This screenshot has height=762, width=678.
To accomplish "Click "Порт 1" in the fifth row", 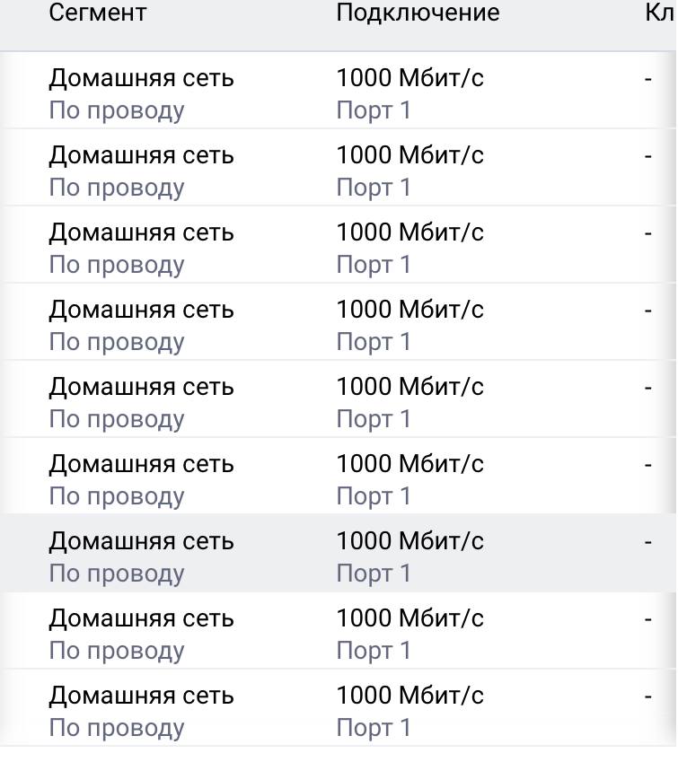I will tap(373, 419).
